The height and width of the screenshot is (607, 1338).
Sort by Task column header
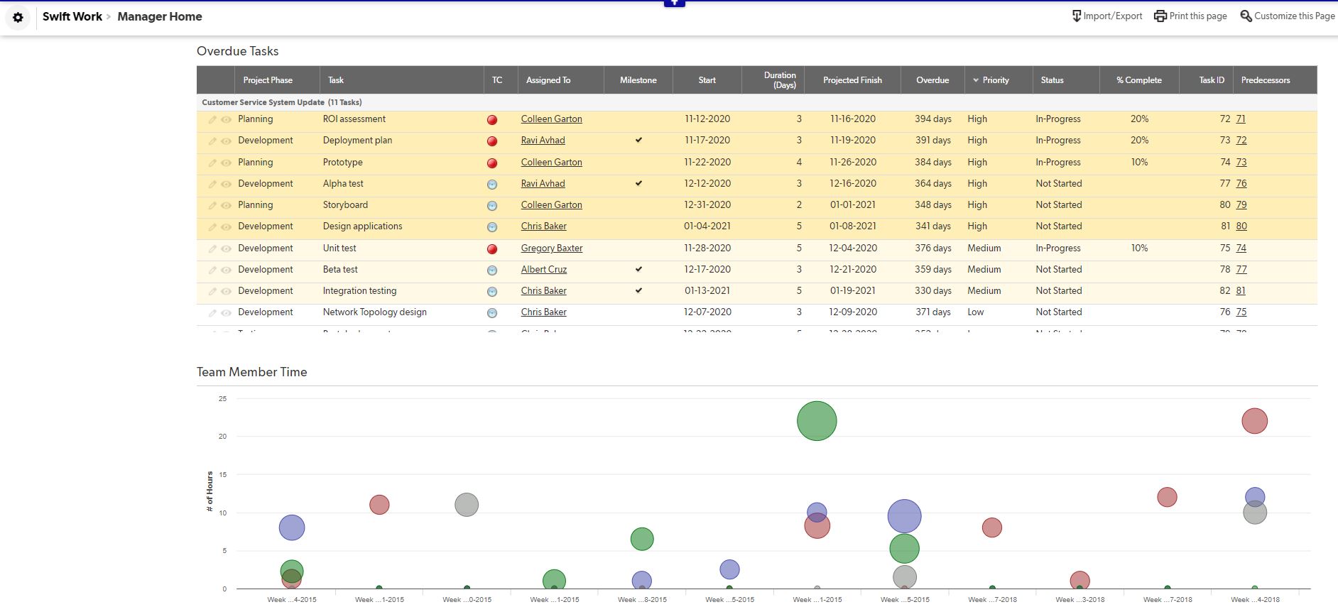[x=336, y=80]
